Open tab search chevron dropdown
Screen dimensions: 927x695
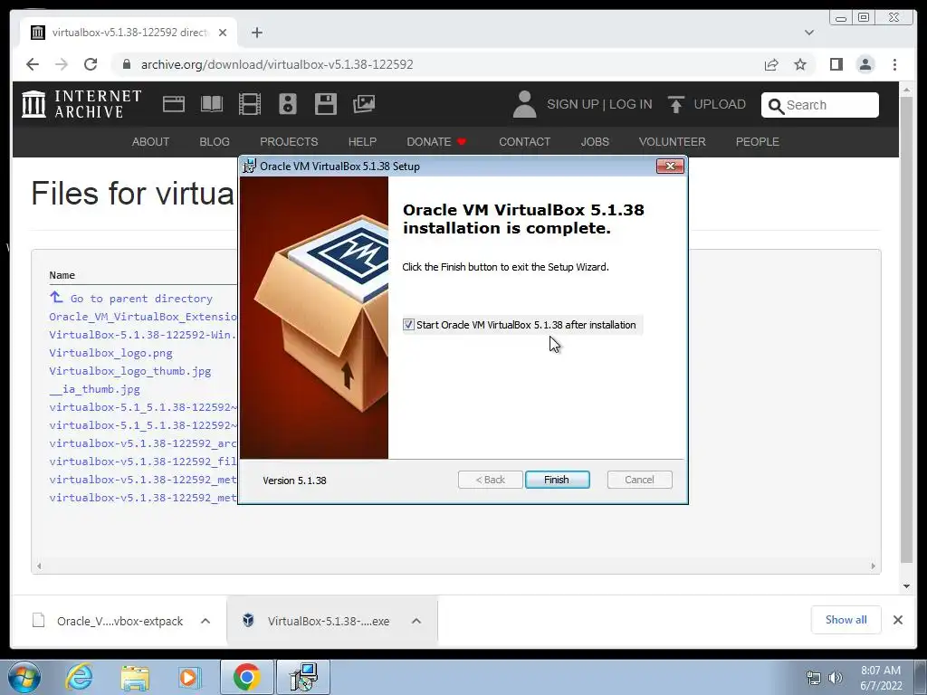coord(809,33)
